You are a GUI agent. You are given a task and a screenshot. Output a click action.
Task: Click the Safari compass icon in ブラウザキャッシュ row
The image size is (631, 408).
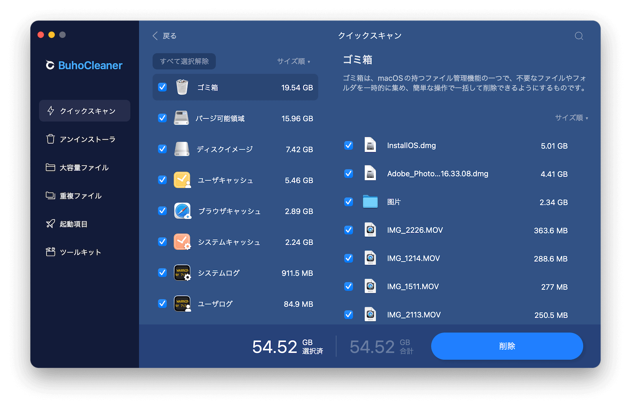[x=183, y=211]
